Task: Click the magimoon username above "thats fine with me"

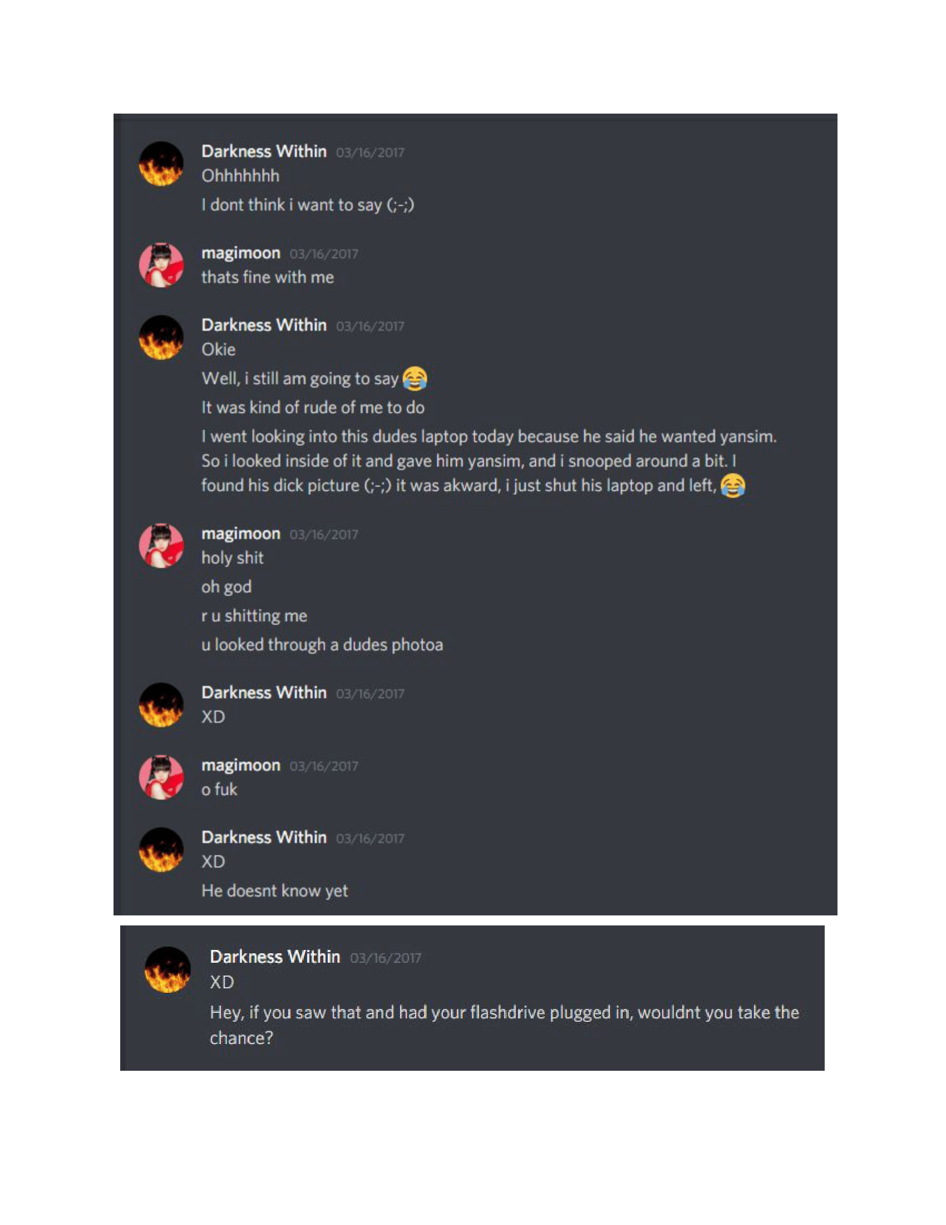Action: tap(241, 253)
